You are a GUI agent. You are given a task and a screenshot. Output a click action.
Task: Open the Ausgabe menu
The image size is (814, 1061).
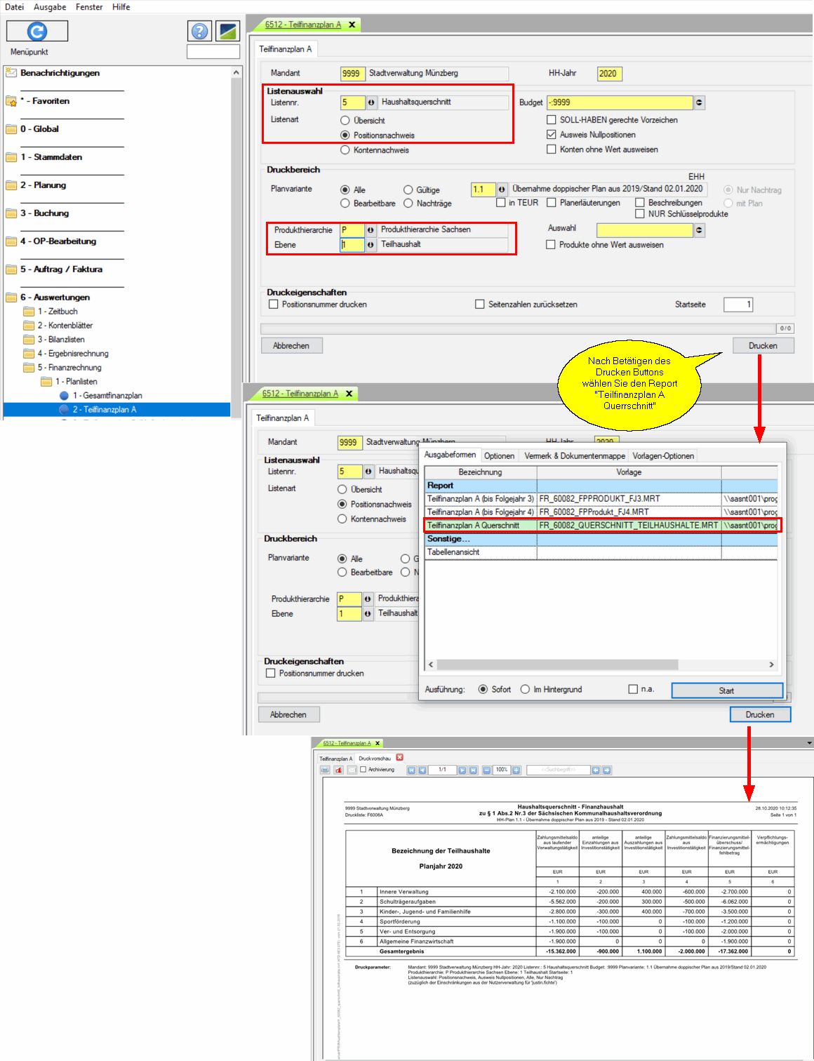50,7
